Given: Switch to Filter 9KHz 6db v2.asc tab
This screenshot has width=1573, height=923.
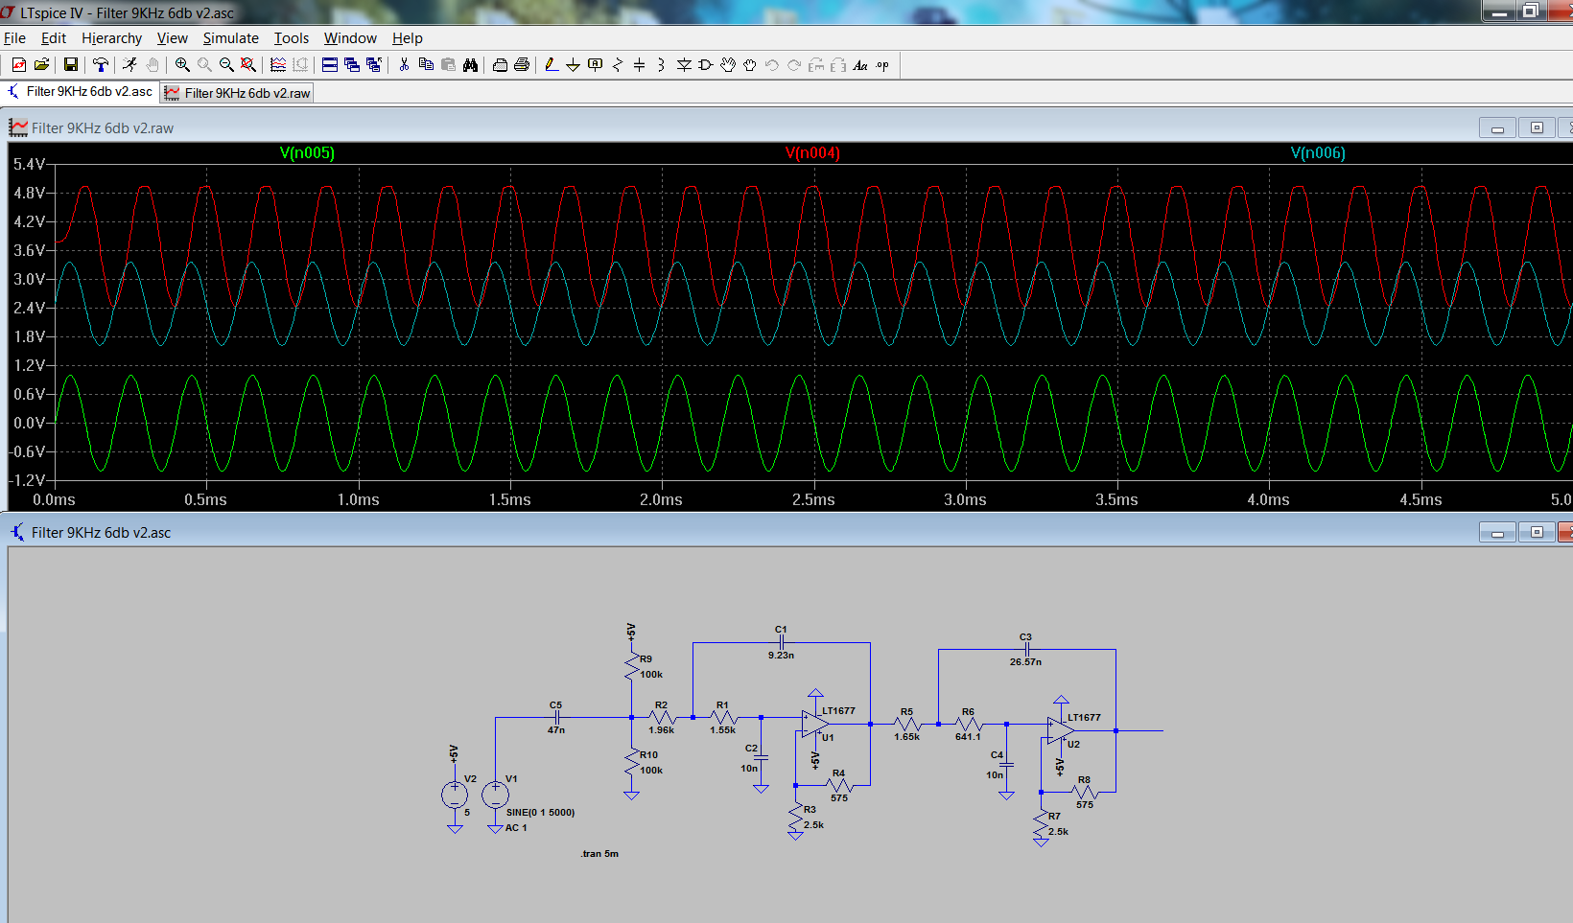Looking at the screenshot, I should click(x=81, y=92).
